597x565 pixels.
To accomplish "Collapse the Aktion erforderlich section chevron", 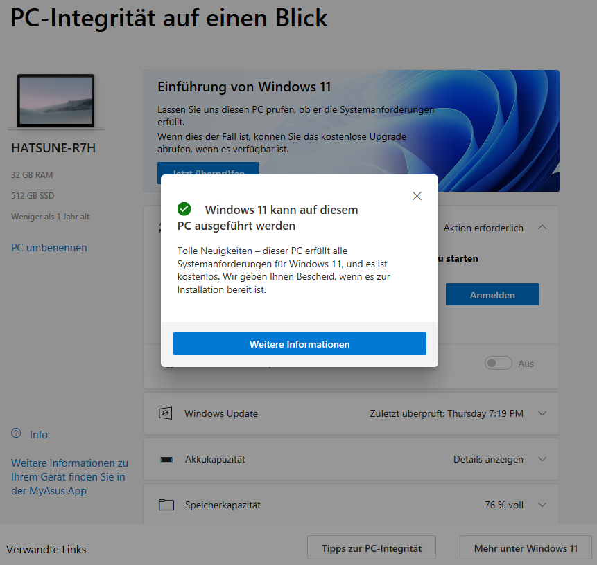I will coord(542,227).
